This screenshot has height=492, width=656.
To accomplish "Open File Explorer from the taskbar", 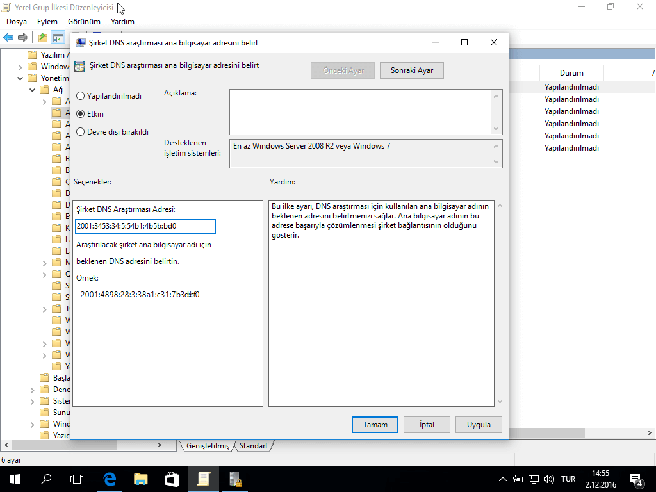I will click(x=141, y=479).
